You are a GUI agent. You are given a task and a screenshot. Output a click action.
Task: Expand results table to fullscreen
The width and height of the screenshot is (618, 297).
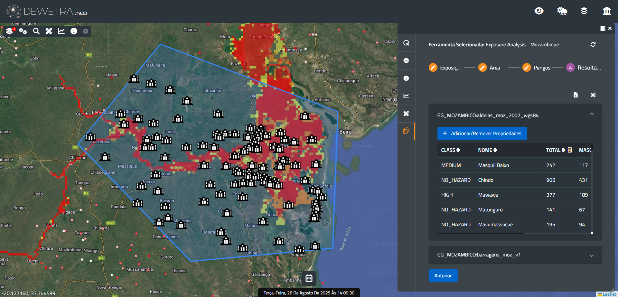point(593,95)
